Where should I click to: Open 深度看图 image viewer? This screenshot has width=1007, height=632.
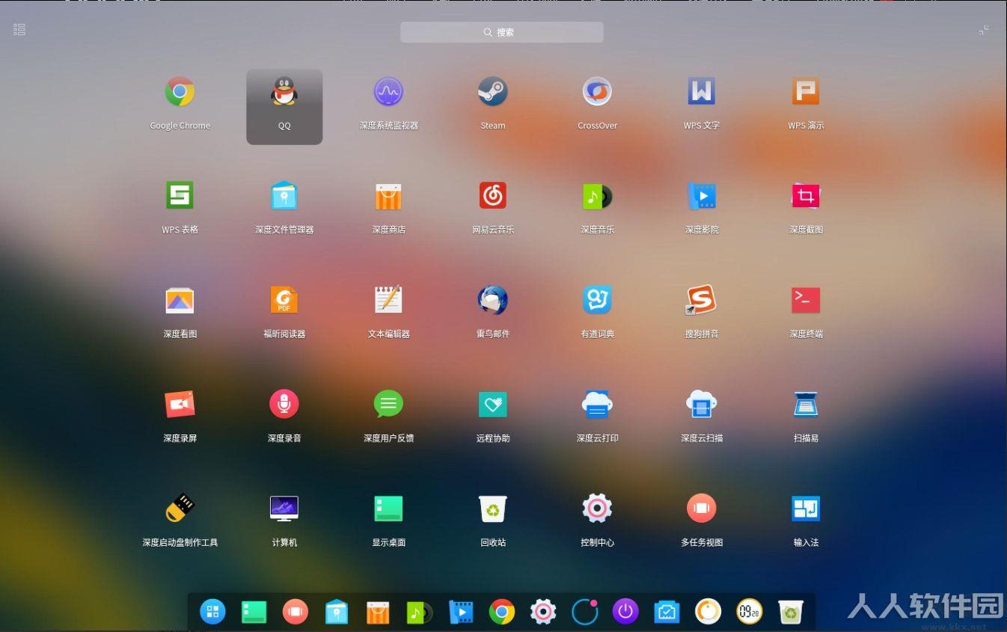[180, 301]
